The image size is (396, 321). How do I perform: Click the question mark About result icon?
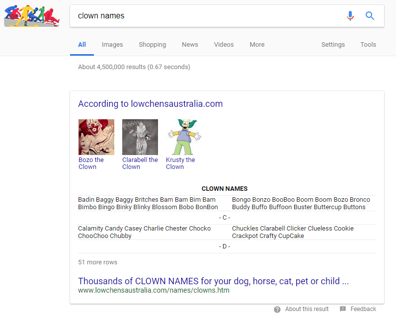(277, 310)
